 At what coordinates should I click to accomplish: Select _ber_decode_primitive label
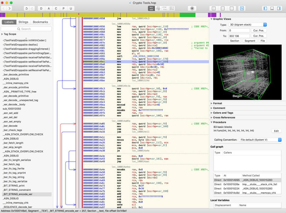click(16, 75)
